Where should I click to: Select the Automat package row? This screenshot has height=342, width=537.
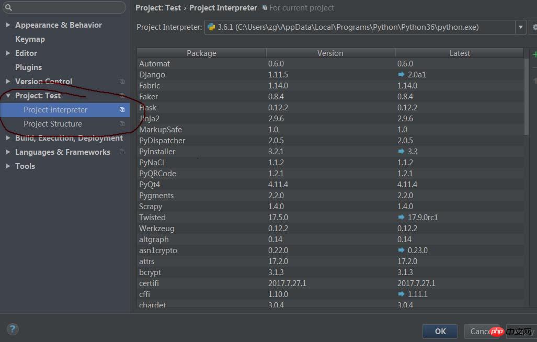tap(330, 63)
